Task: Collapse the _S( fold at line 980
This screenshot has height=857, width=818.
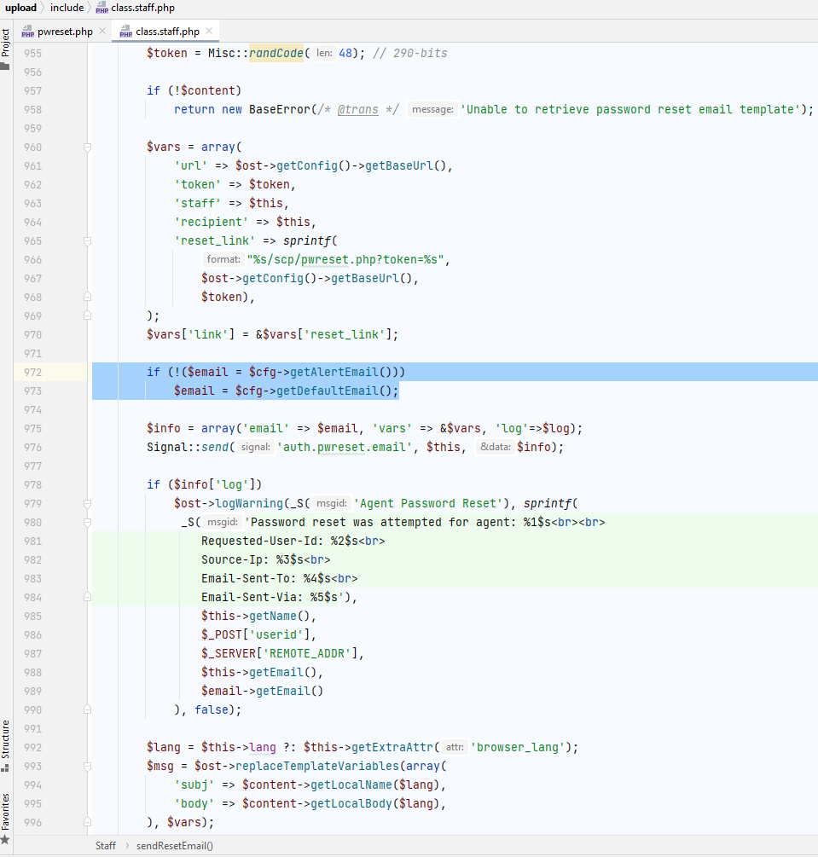Action: point(87,523)
